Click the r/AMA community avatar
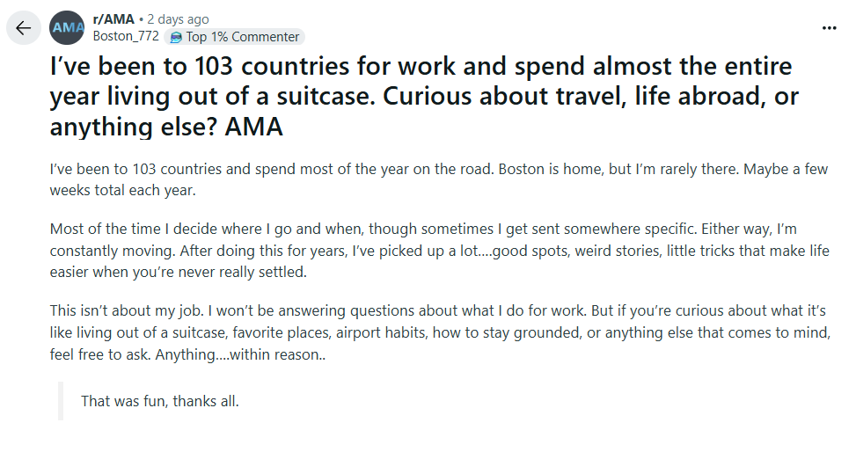 [x=67, y=27]
